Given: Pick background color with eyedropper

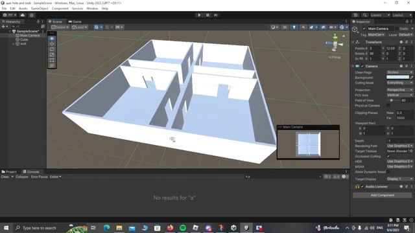Looking at the screenshot, I should (x=412, y=78).
